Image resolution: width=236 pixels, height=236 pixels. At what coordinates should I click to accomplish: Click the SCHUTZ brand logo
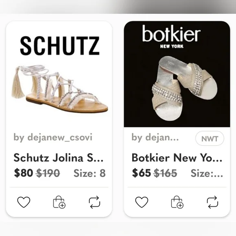click(60, 46)
